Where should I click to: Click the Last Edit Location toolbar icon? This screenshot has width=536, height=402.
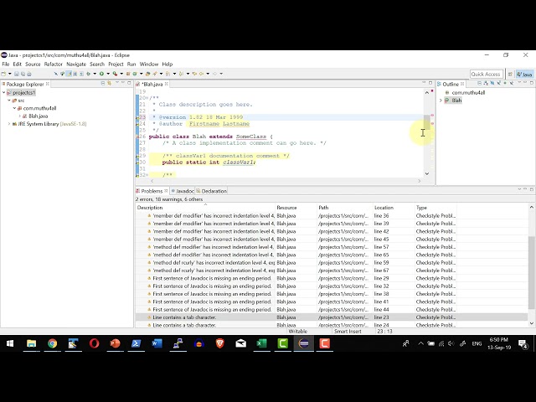pos(194,74)
